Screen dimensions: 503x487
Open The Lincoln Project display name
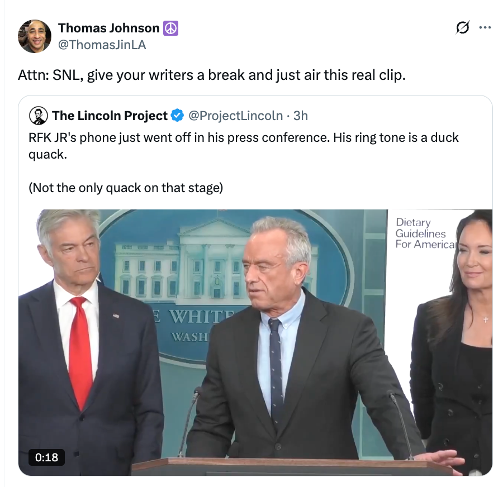coord(110,116)
